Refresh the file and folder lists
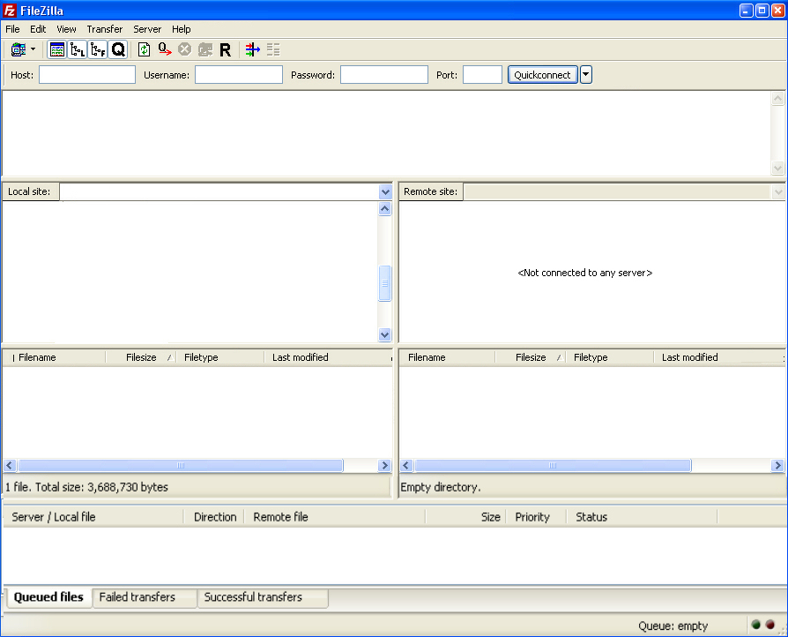The width and height of the screenshot is (788, 637). [145, 49]
